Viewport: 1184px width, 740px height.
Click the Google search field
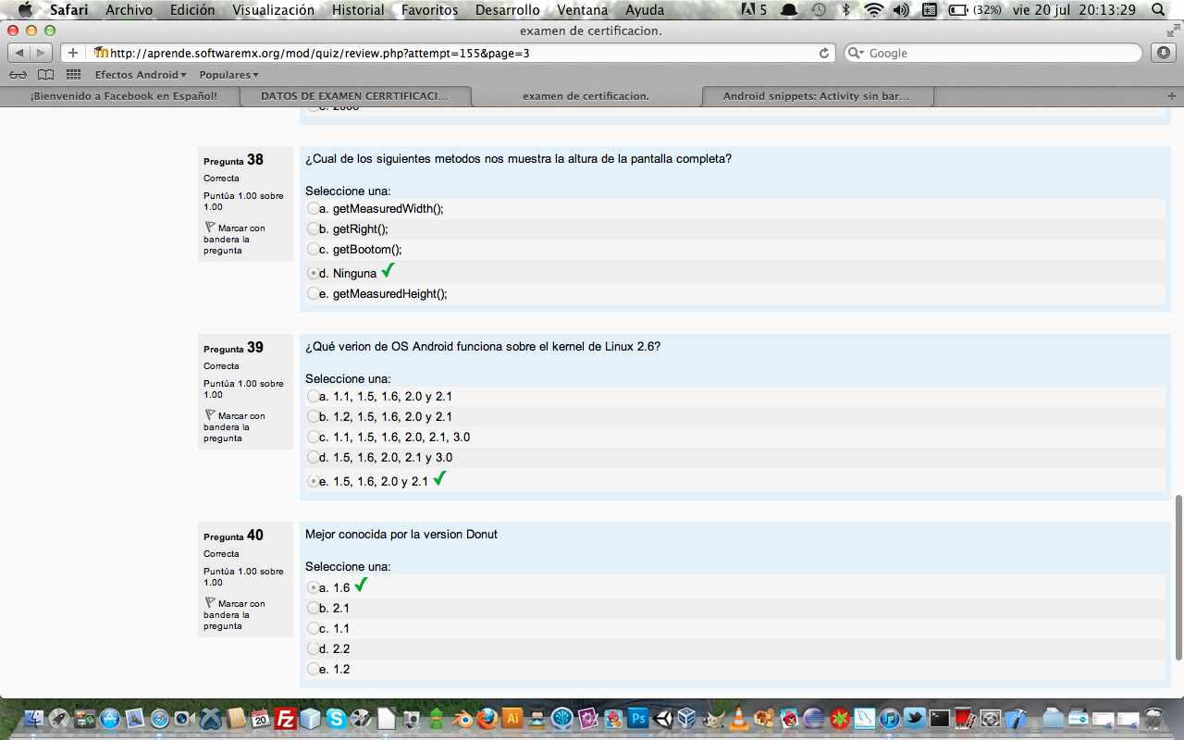pyautogui.click(x=993, y=53)
